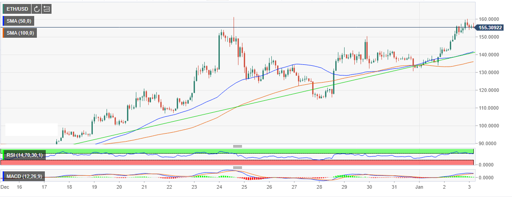The width and height of the screenshot is (512, 198).
Task: Click the resize handle above RSI panel
Action: pos(237,146)
